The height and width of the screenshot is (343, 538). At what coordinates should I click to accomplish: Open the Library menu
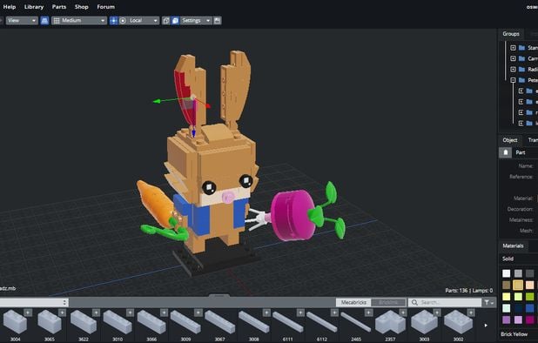coord(34,7)
